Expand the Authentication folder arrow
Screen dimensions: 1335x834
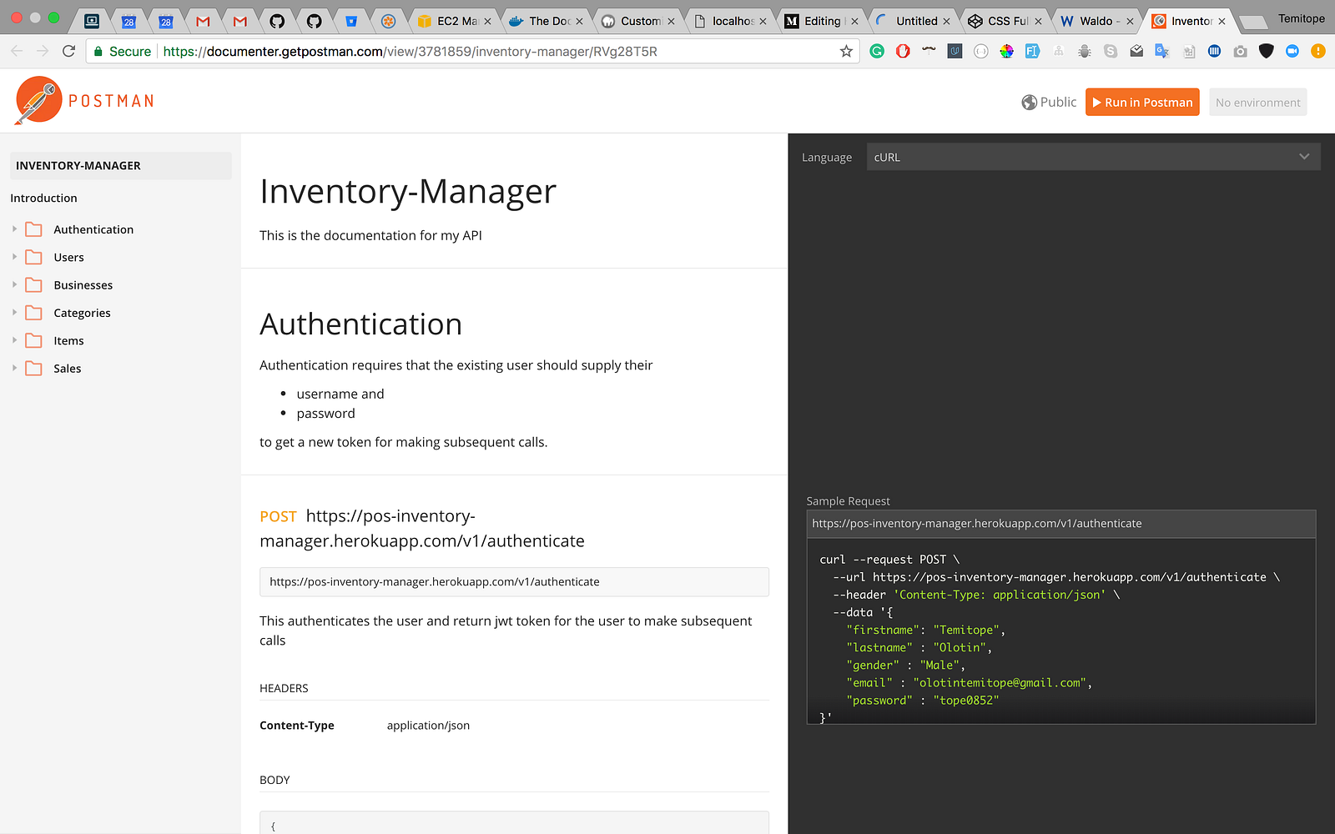point(14,229)
